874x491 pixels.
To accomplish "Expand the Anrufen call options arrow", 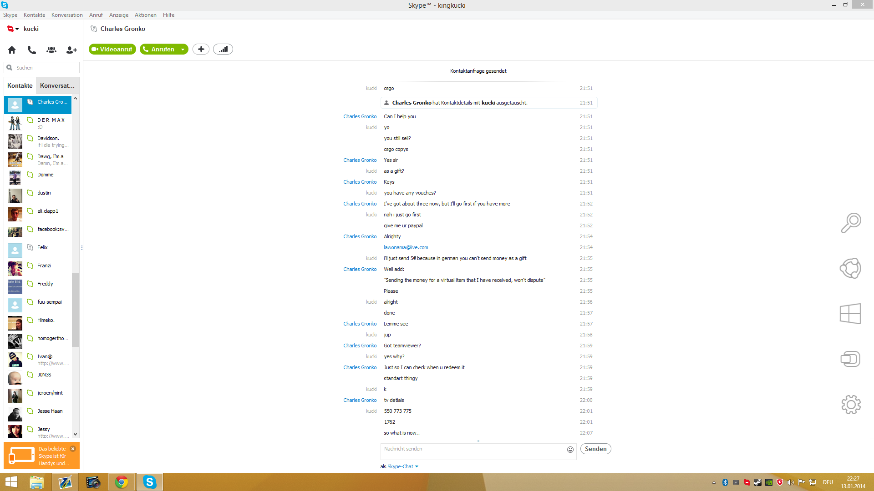I will tap(183, 49).
